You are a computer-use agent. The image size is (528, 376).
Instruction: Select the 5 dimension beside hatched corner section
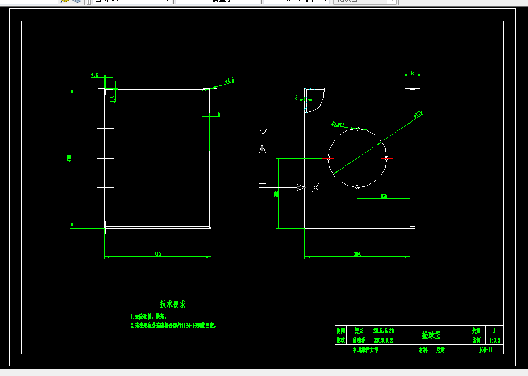pos(296,97)
